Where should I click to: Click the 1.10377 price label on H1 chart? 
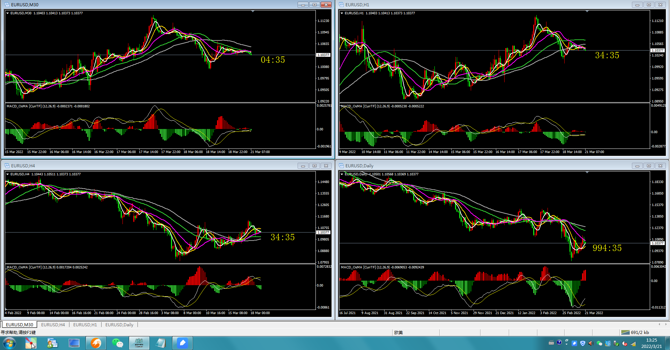(657, 51)
